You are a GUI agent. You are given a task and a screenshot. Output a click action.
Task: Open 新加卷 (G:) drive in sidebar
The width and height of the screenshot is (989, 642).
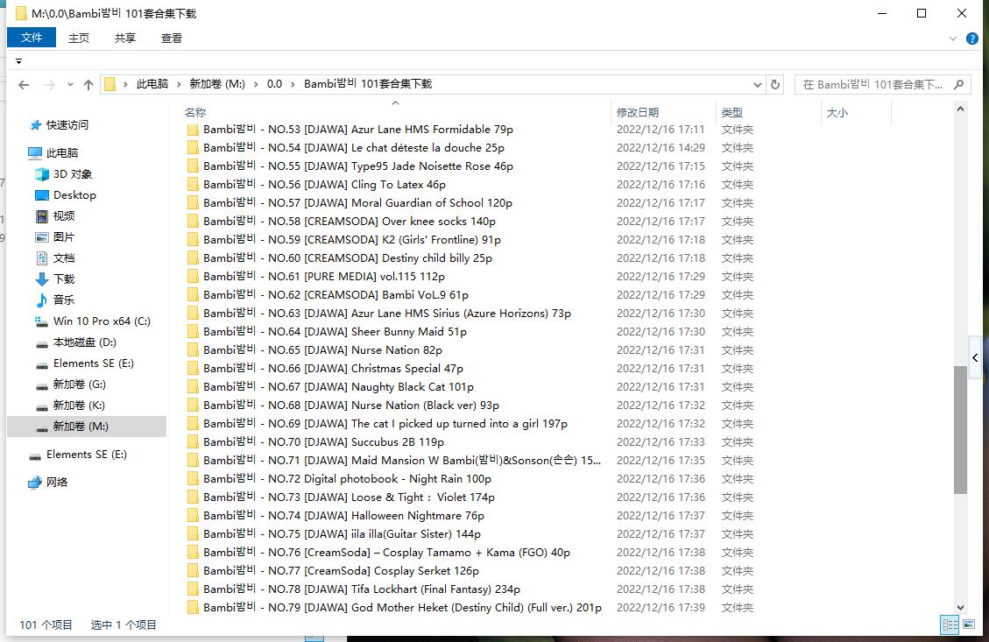tap(71, 384)
